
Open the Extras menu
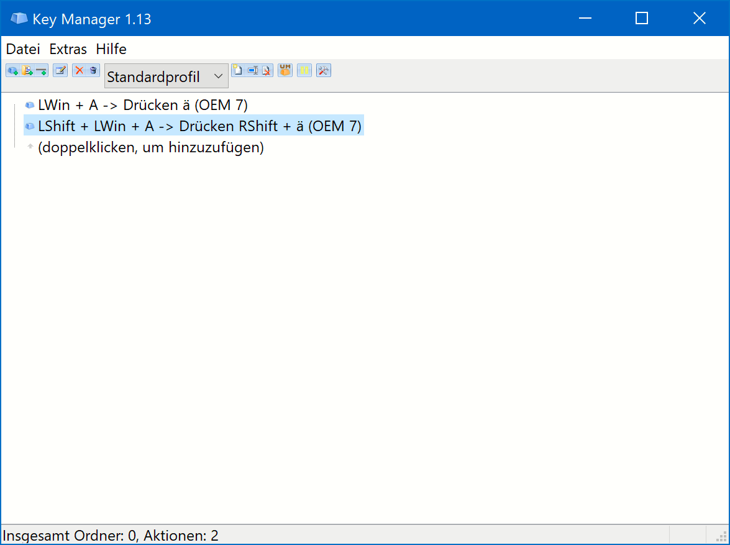click(x=68, y=49)
